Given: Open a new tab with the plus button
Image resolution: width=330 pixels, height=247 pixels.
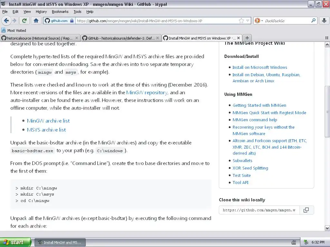Looking at the screenshot, I should coord(247,38).
